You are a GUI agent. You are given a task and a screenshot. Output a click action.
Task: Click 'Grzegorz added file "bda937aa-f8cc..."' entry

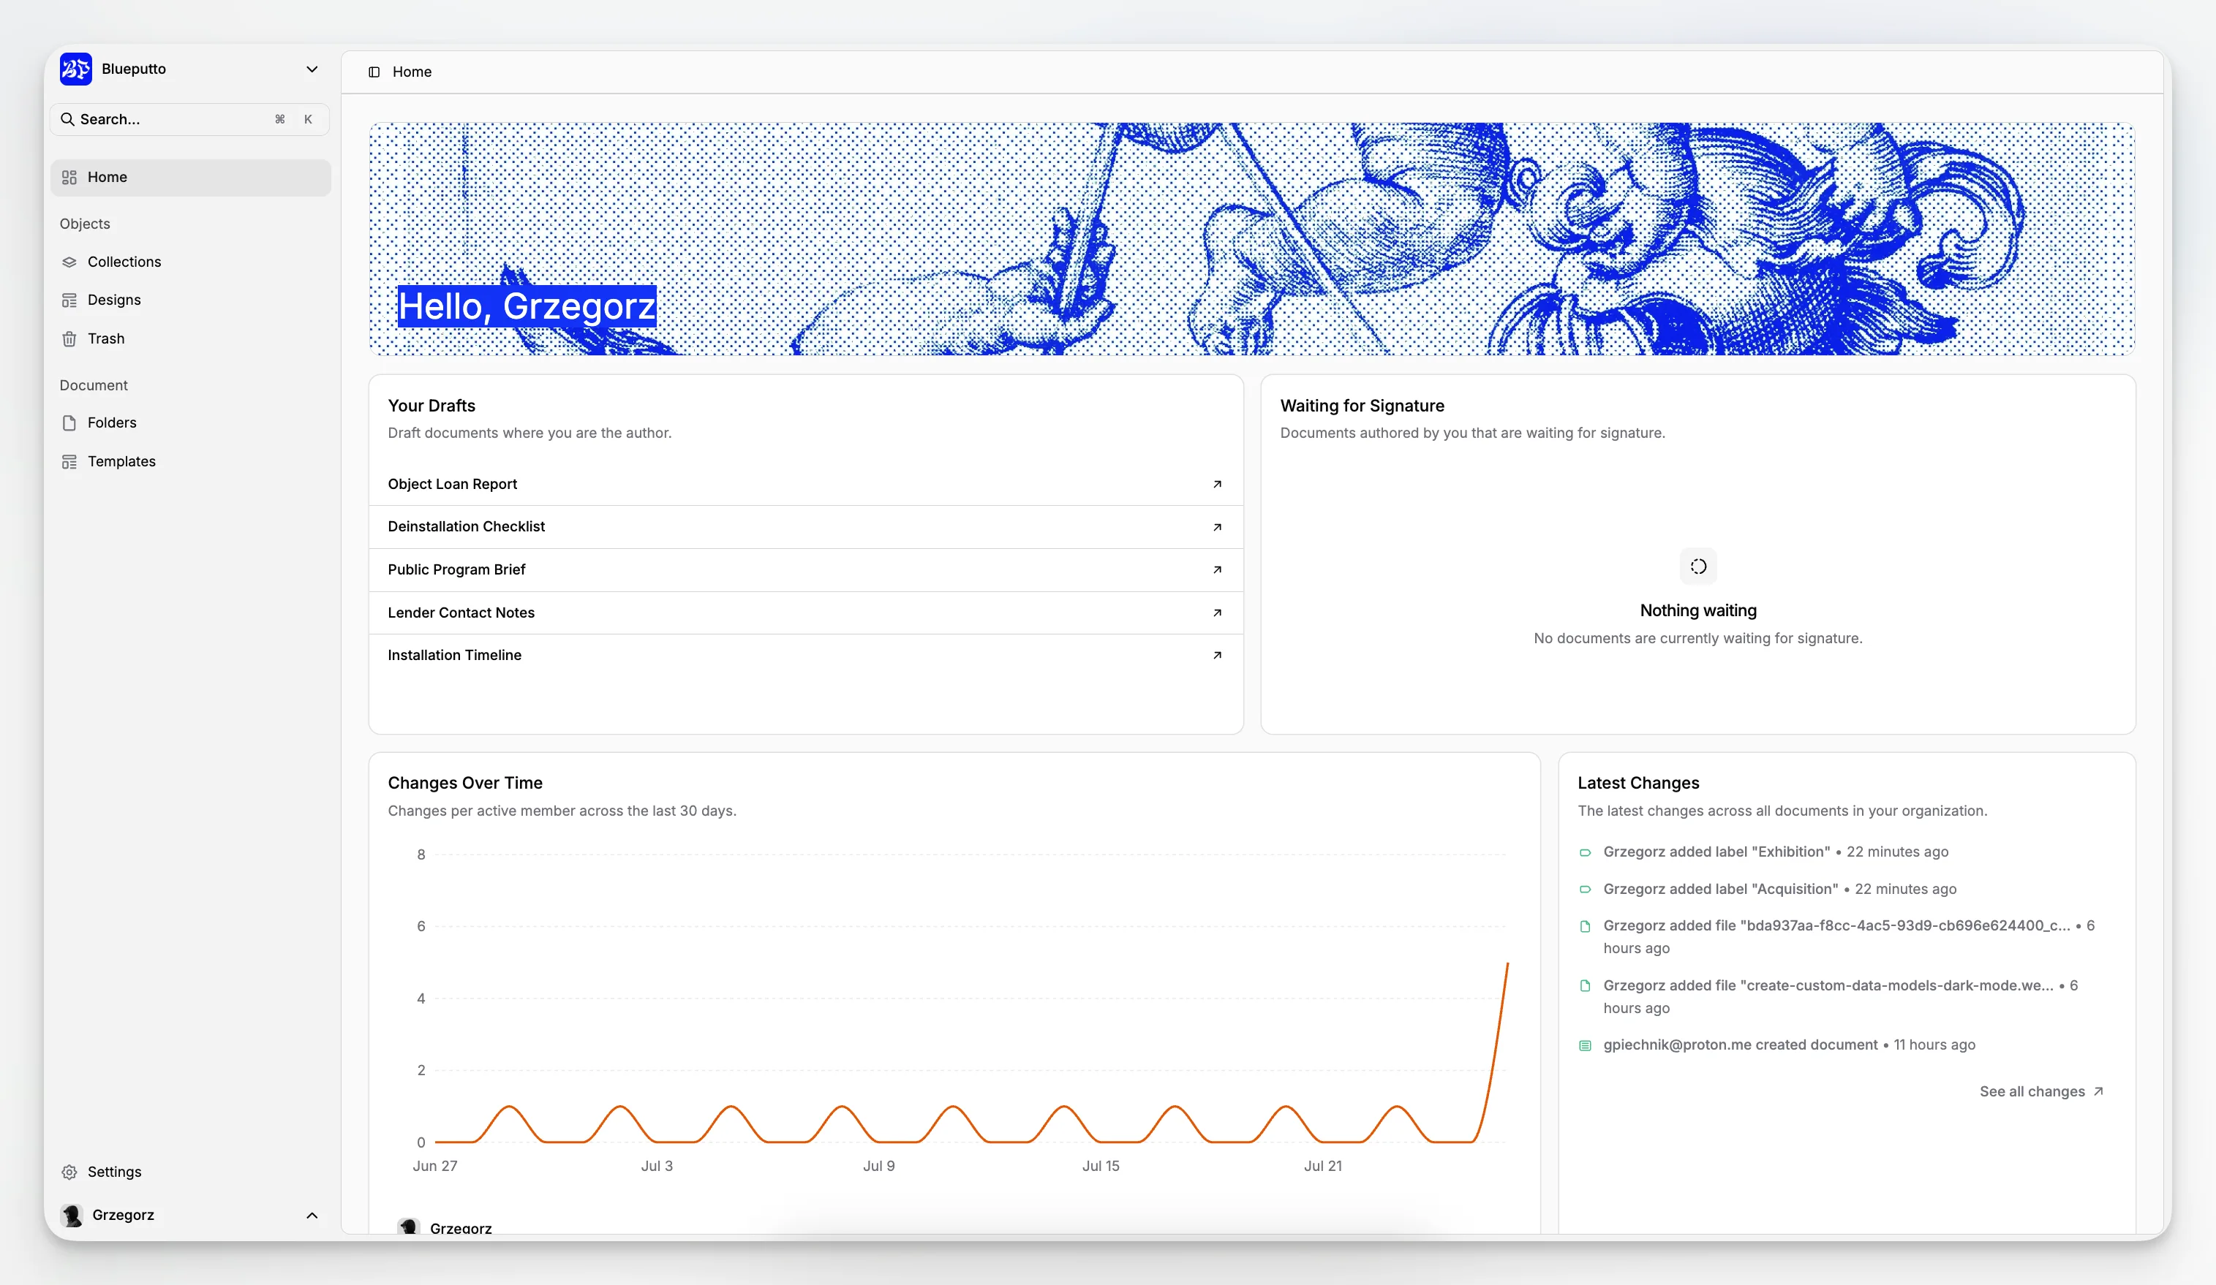(x=1848, y=936)
